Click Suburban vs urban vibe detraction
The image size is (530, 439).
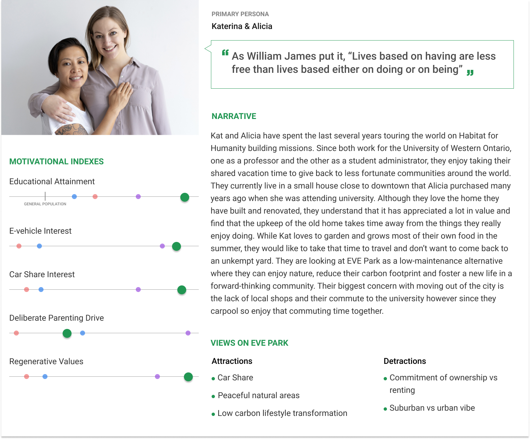[x=432, y=408]
